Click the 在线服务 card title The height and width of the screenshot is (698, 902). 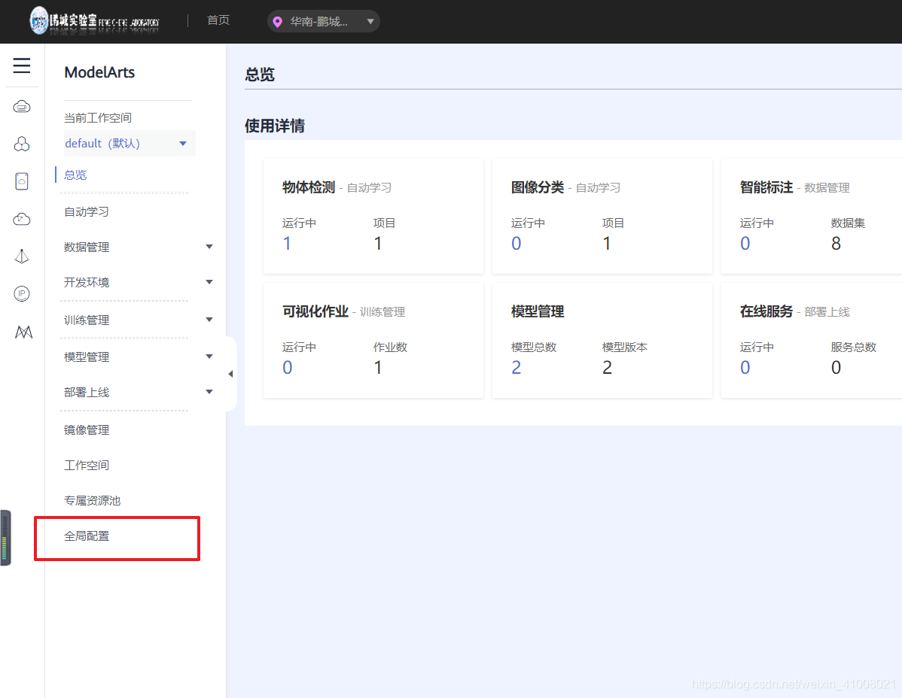click(x=766, y=311)
